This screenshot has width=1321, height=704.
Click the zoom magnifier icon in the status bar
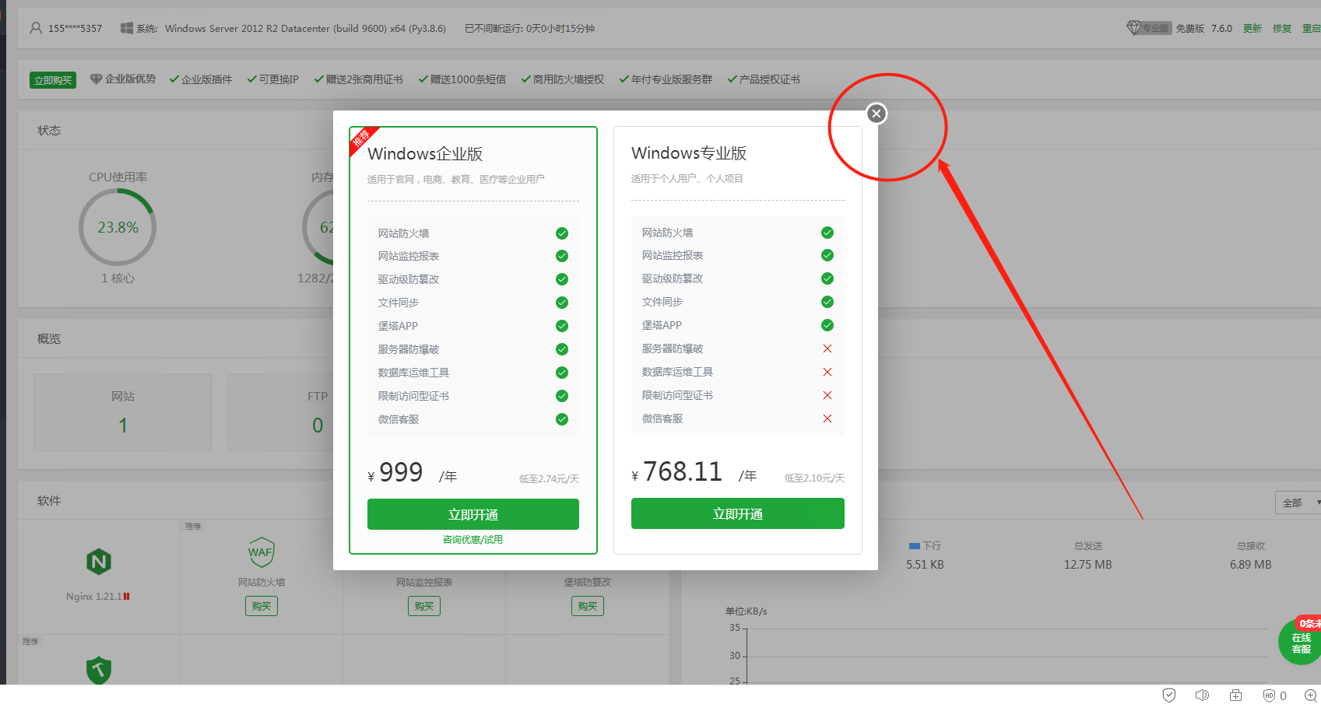click(x=1310, y=695)
